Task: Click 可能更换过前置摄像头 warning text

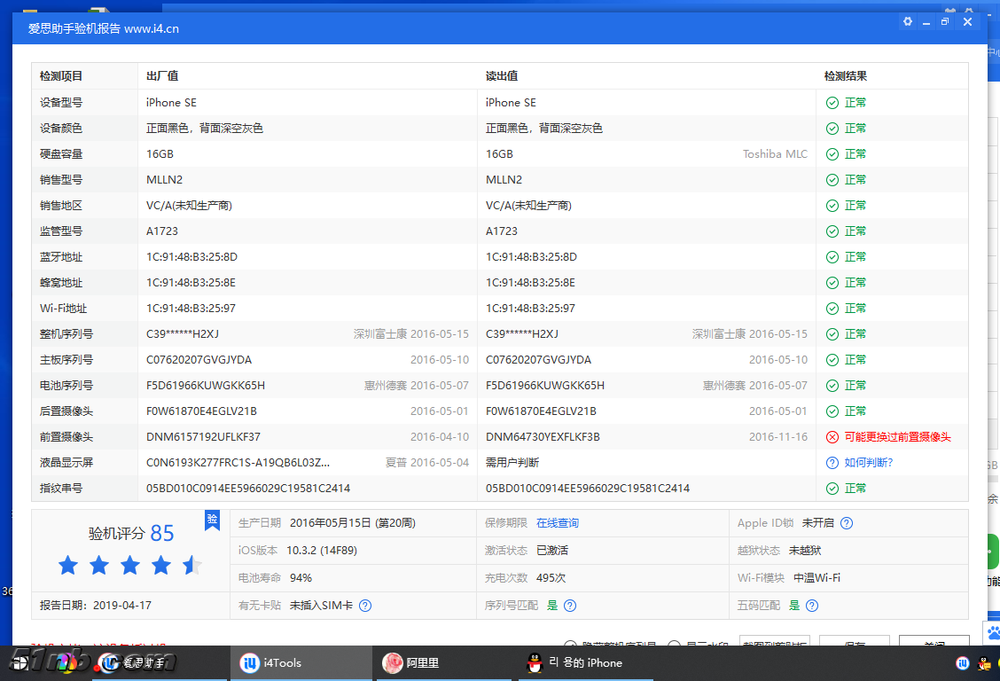Action: click(x=897, y=437)
